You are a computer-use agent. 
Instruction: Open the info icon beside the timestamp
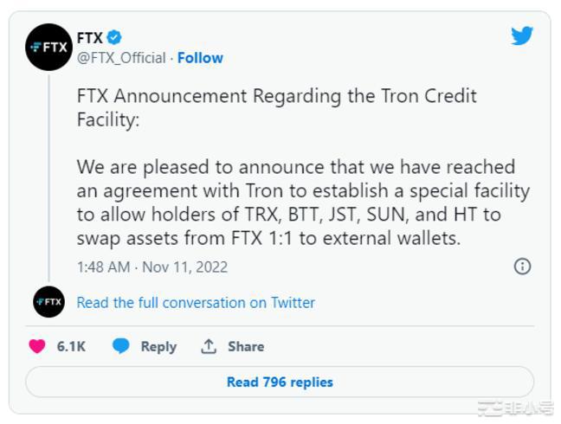[522, 266]
